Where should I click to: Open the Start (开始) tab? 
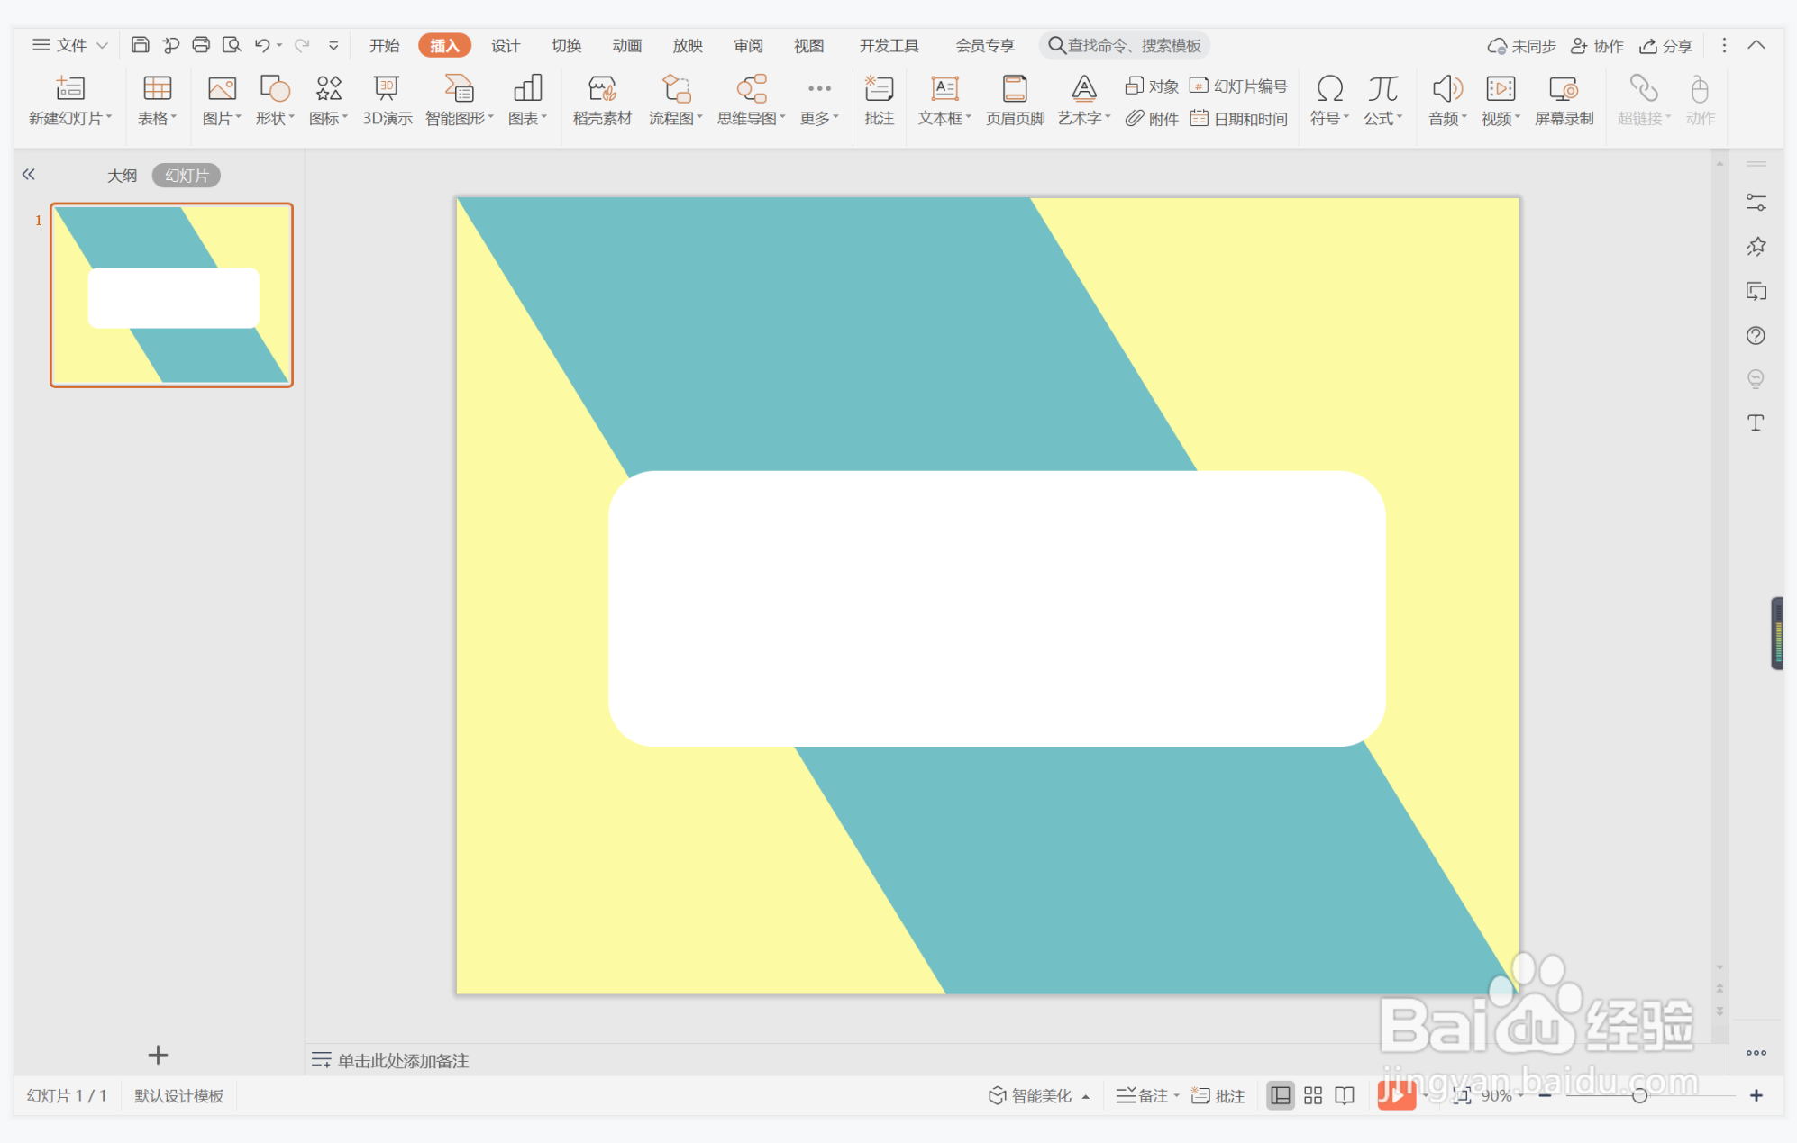385,45
